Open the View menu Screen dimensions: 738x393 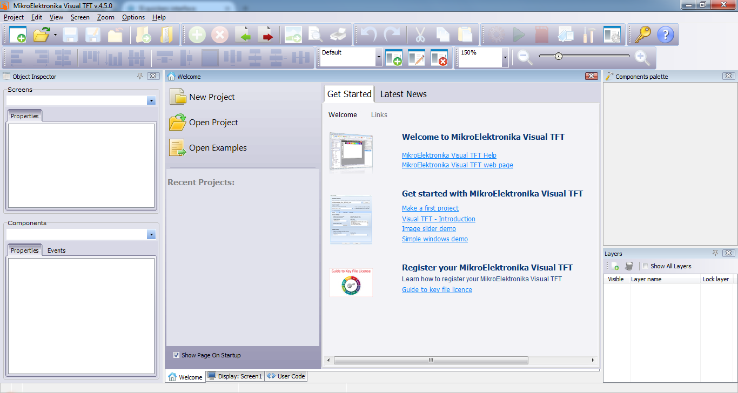[x=56, y=17]
